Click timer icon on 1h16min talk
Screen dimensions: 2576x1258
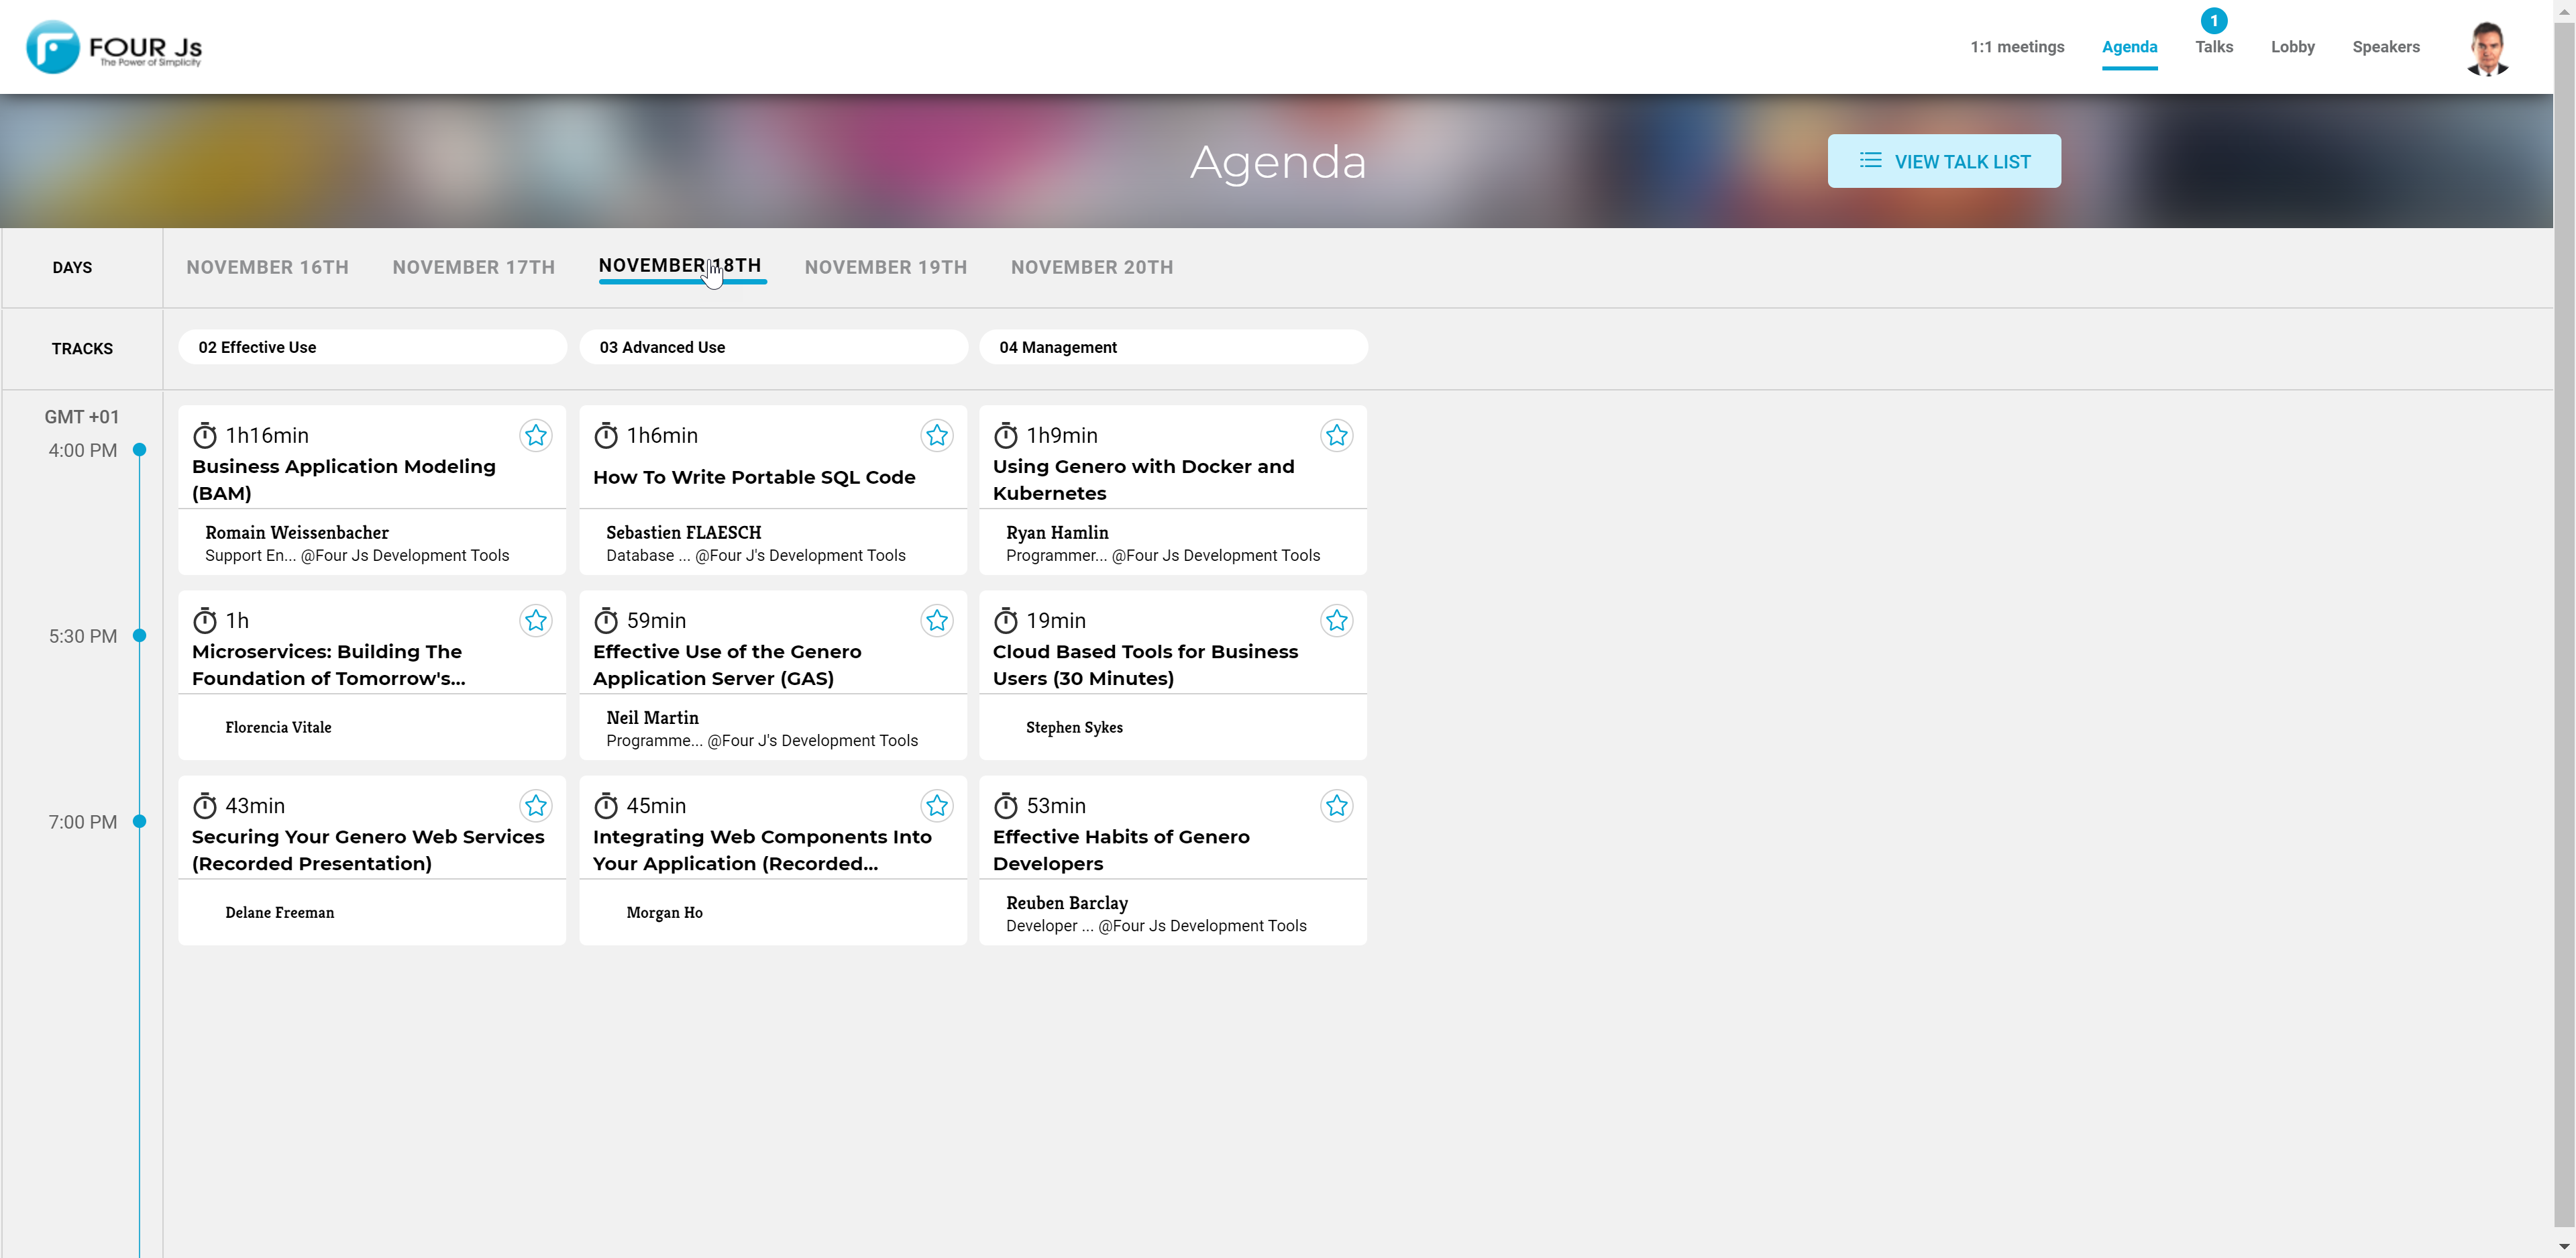pos(205,435)
